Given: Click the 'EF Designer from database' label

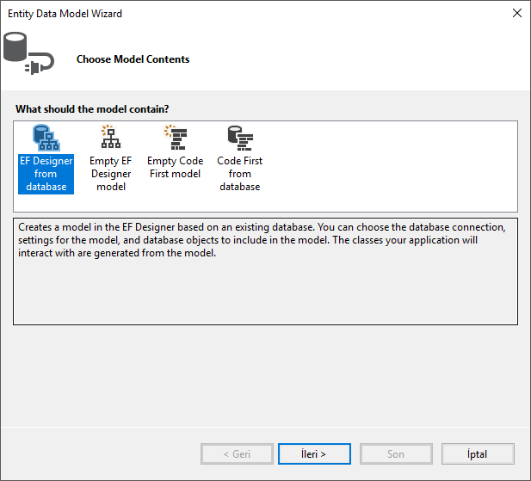Looking at the screenshot, I should 46,174.
